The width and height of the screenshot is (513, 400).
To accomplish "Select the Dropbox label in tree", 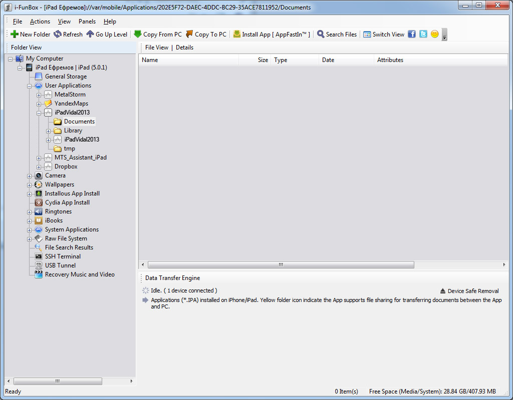I will point(66,166).
